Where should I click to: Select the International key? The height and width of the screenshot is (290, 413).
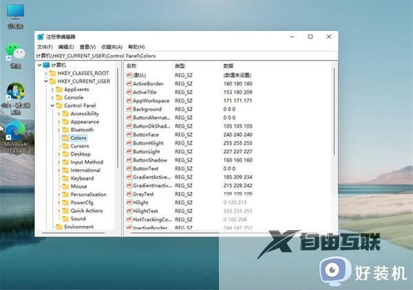point(85,170)
